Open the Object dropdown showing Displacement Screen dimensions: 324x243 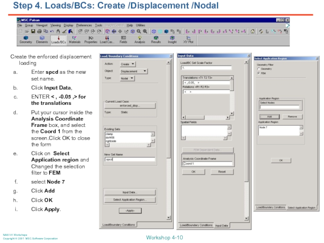(134, 71)
